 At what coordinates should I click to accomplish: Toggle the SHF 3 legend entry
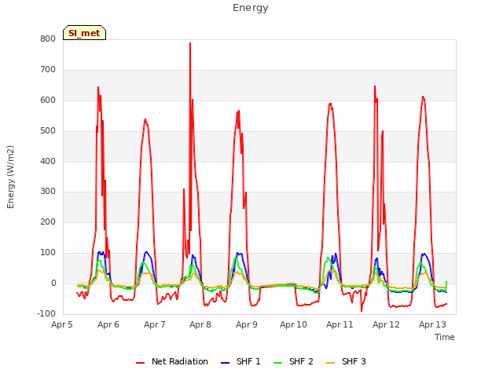pos(346,361)
